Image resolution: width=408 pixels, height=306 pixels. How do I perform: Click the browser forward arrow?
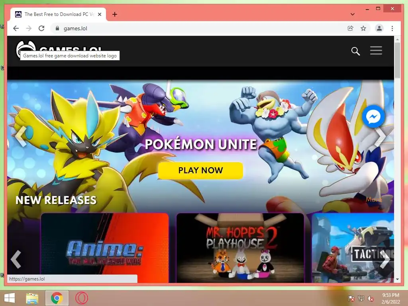point(29,28)
